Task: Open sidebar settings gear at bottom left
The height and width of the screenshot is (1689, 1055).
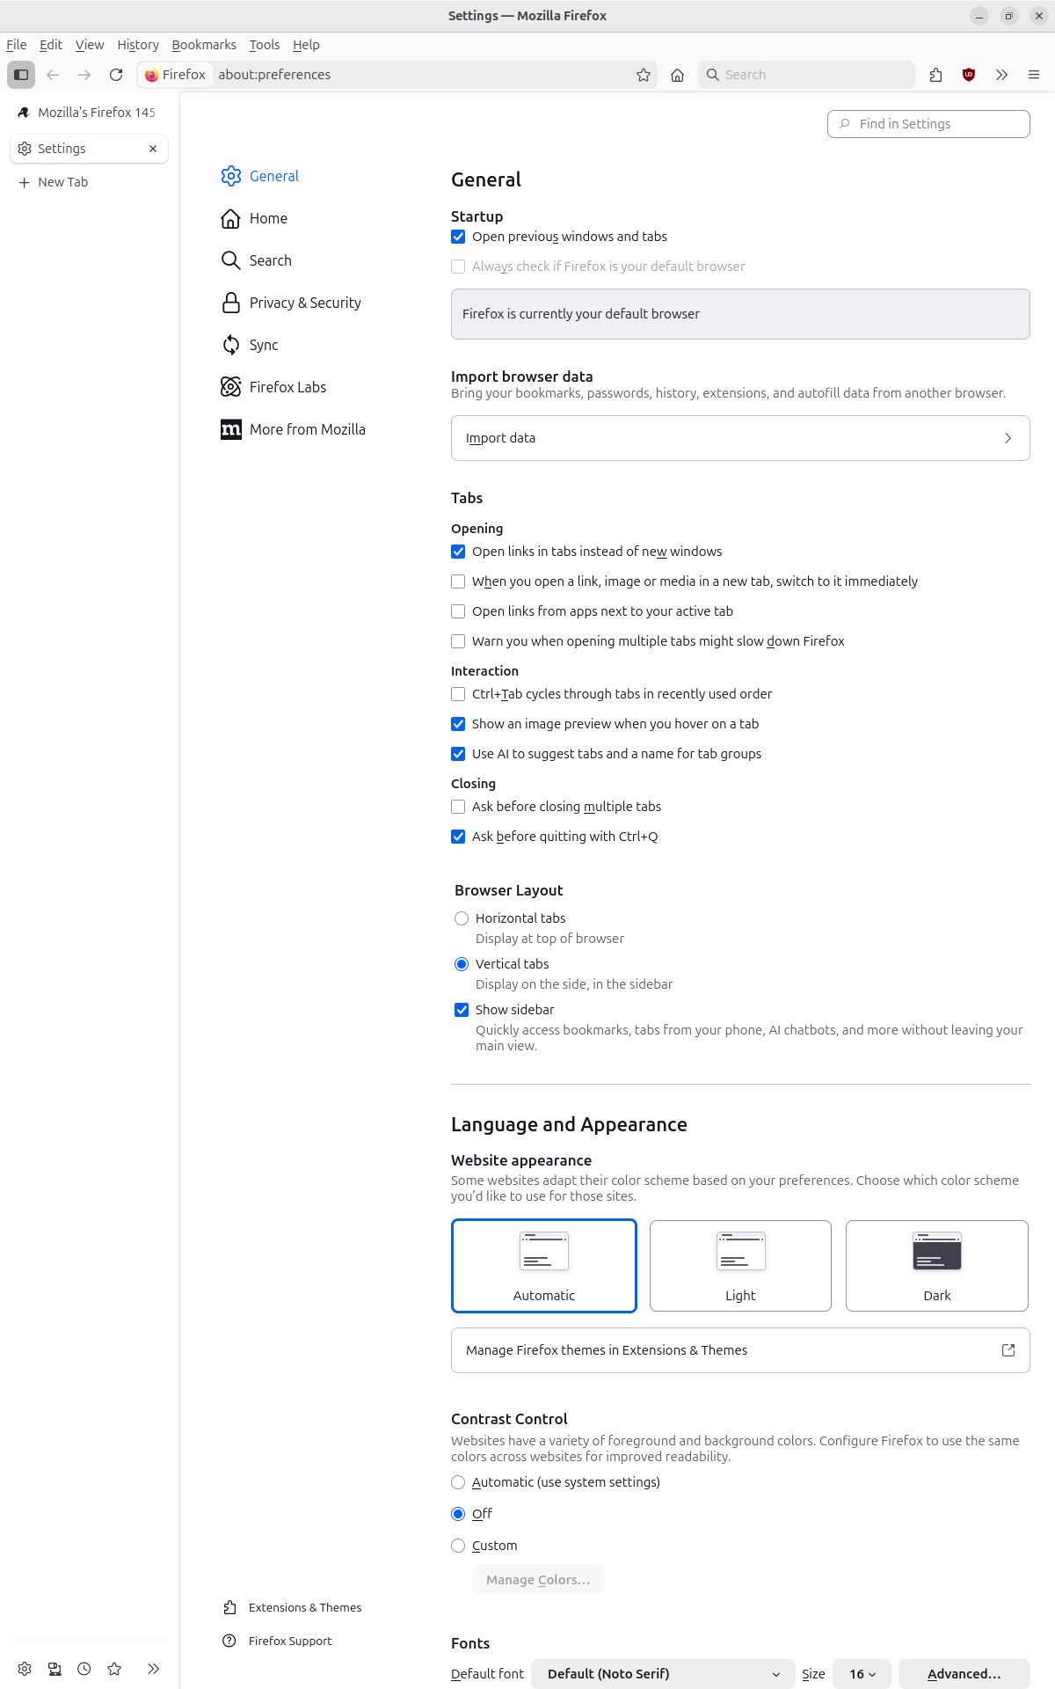Action: click(25, 1669)
